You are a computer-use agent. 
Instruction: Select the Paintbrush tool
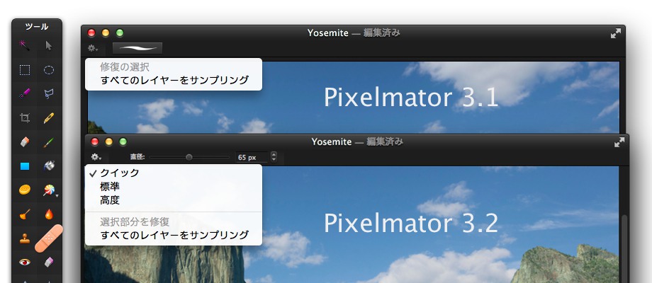[x=49, y=143]
